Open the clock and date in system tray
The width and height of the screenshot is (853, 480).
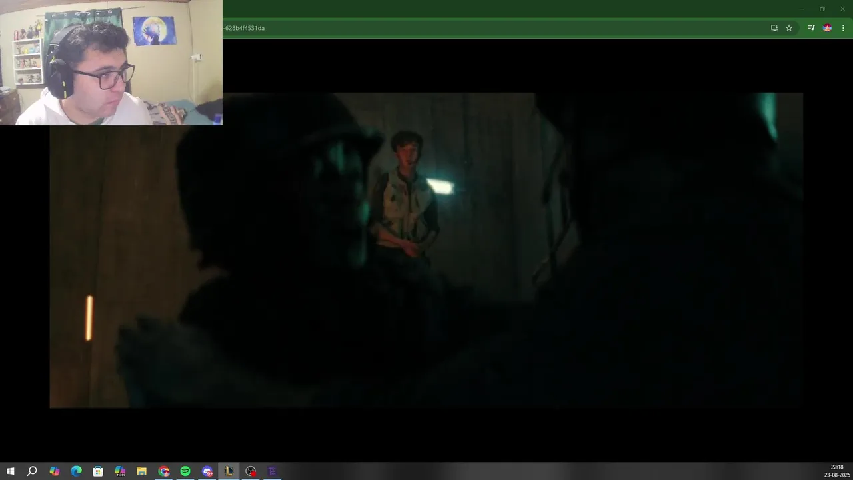pos(837,471)
